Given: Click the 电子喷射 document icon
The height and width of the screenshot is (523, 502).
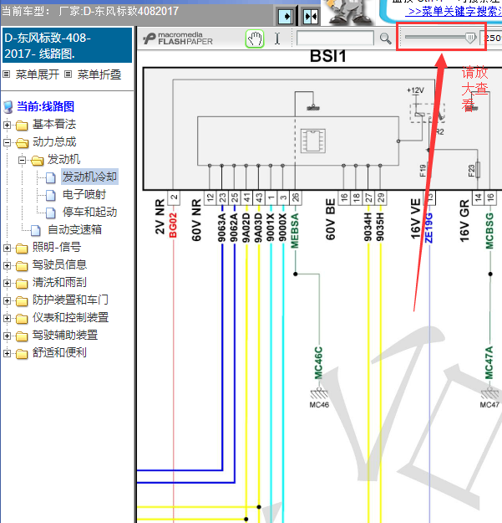Looking at the screenshot, I should (51, 195).
